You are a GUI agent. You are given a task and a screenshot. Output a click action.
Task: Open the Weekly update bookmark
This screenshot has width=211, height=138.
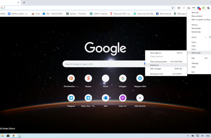click(x=18, y=14)
